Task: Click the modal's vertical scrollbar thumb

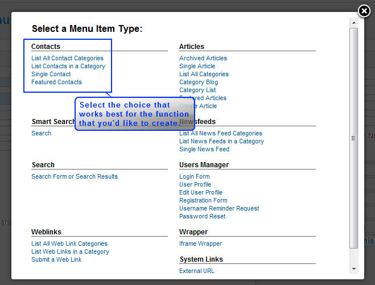Action: click(353, 137)
